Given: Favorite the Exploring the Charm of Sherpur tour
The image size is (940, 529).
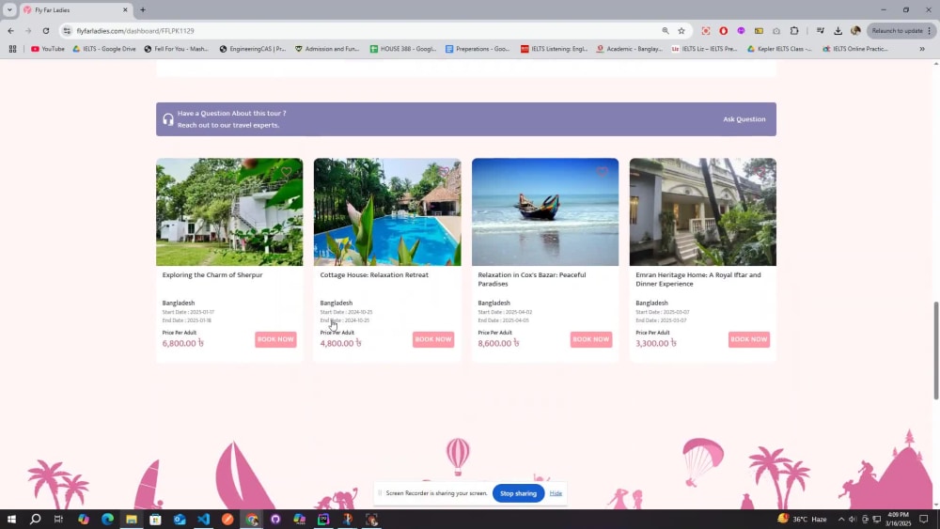Looking at the screenshot, I should (286, 173).
